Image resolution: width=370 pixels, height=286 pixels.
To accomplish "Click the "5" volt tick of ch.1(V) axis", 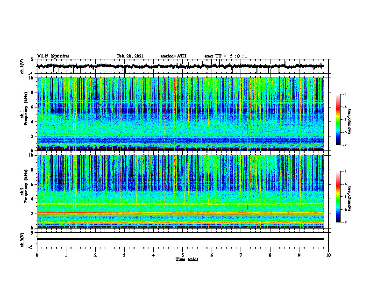I will 32,59.
